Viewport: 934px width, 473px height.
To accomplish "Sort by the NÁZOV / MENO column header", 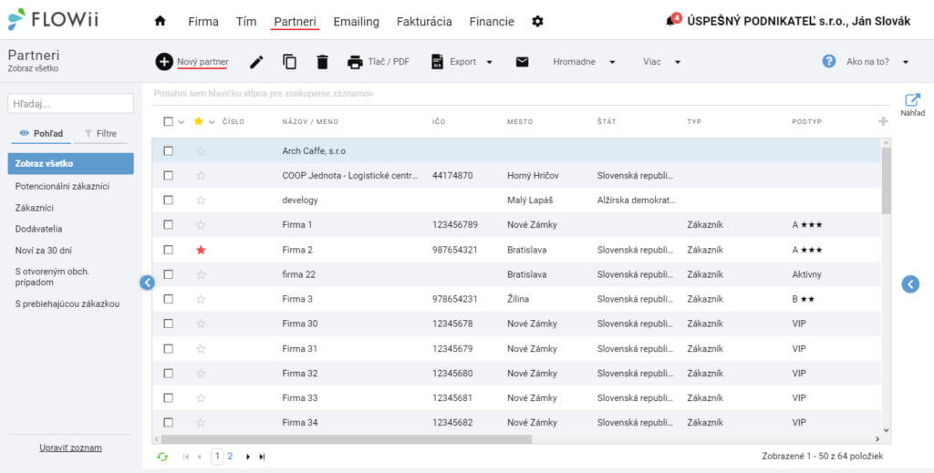I will (310, 122).
